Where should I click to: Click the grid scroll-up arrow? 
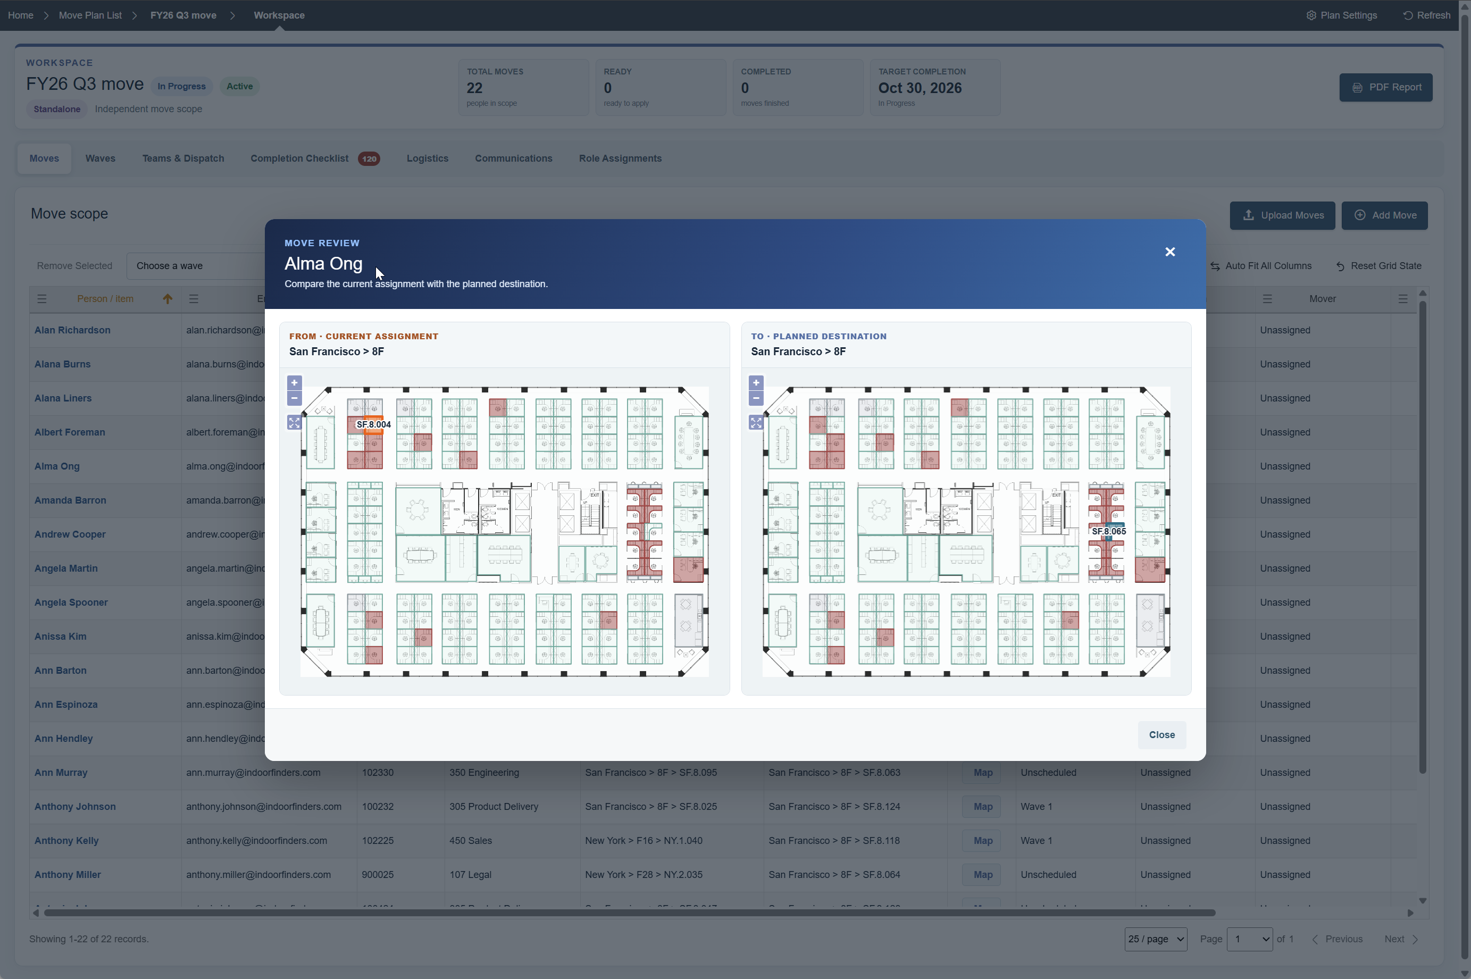click(1422, 294)
